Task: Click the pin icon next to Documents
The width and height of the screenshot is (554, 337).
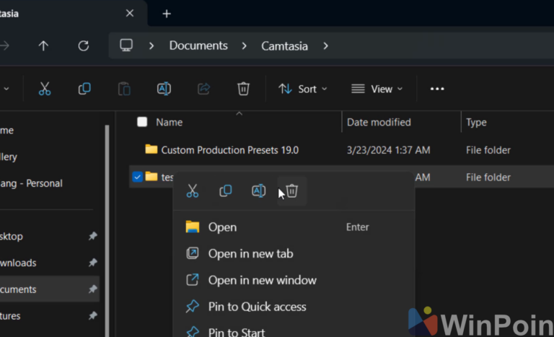Action: [92, 289]
